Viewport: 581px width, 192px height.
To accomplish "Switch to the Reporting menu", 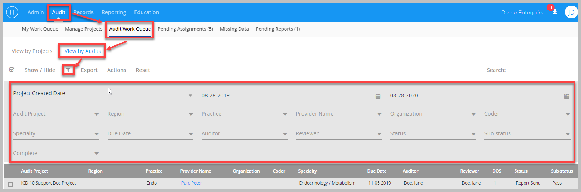I will click(x=114, y=12).
